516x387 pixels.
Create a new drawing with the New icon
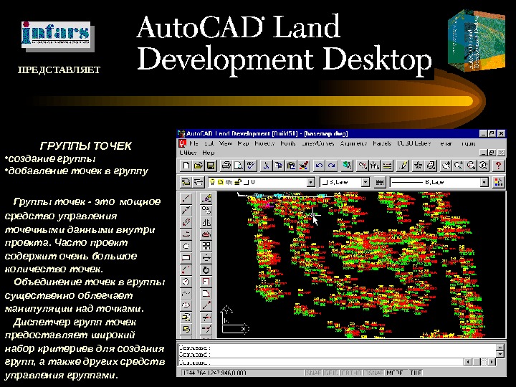click(186, 166)
